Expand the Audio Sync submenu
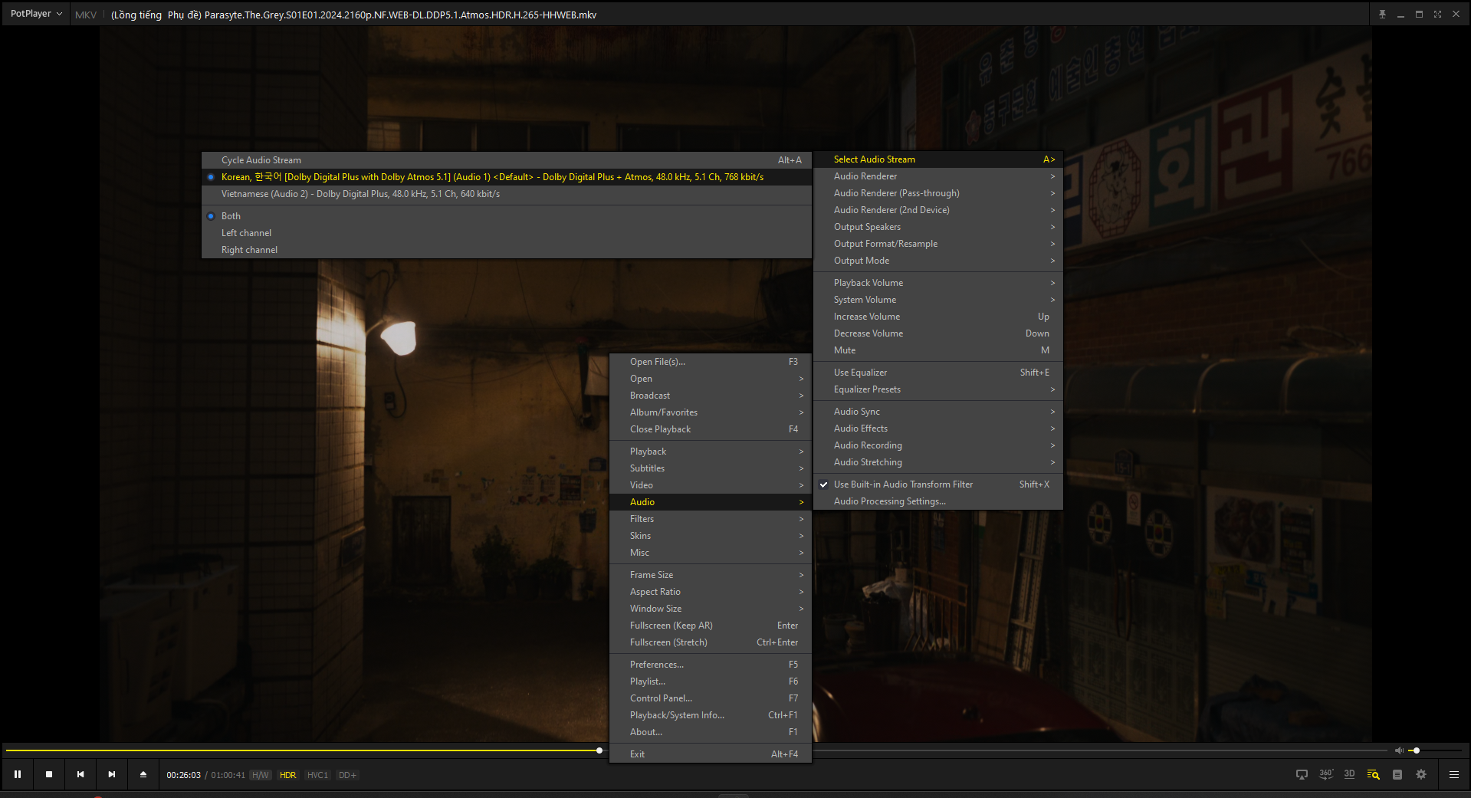This screenshot has width=1471, height=798. [x=938, y=412]
